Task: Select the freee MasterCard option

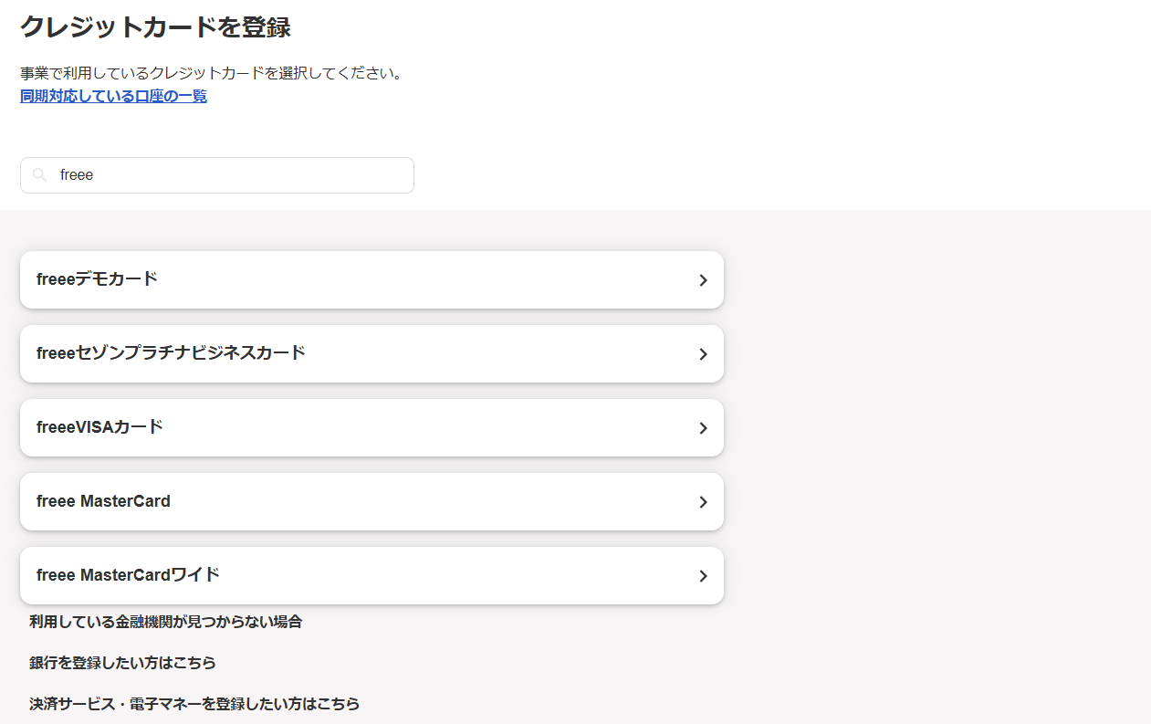Action: pos(371,501)
